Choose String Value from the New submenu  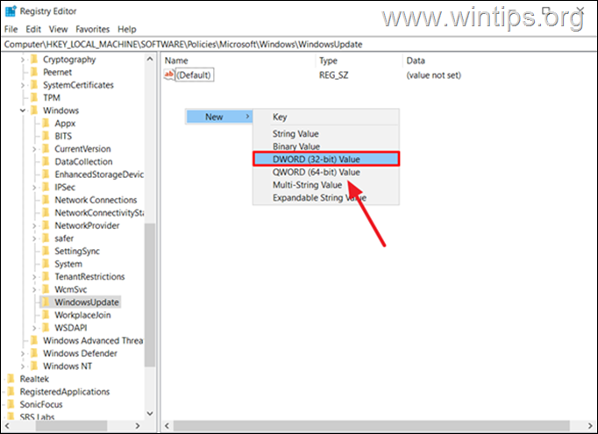(326, 134)
